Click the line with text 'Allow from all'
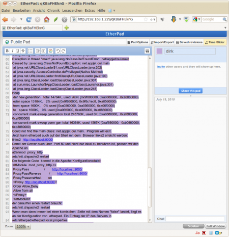The width and height of the screenshot is (229, 237). coord(23,191)
